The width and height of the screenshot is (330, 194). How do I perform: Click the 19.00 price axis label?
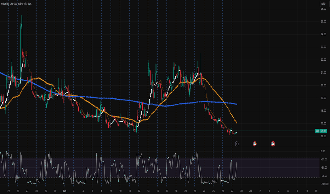[x=323, y=98]
